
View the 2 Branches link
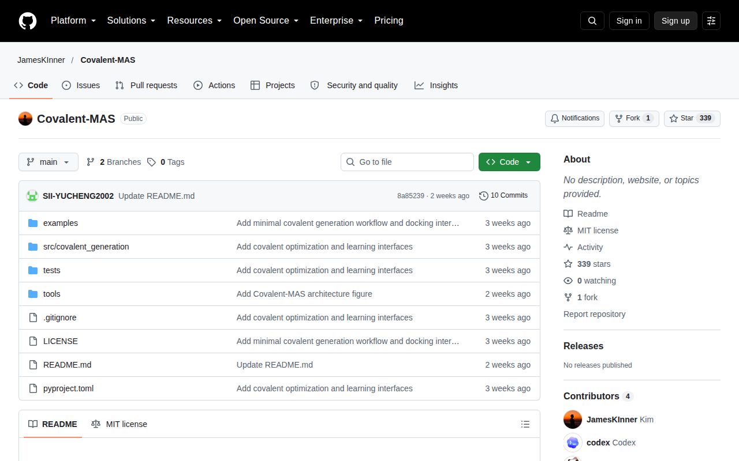click(x=114, y=162)
